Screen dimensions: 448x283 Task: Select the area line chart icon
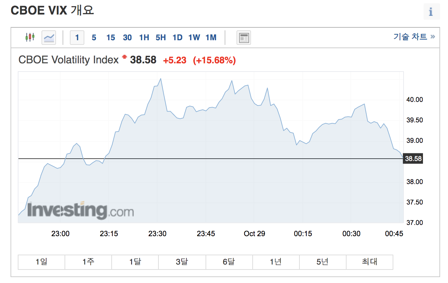[x=49, y=37]
